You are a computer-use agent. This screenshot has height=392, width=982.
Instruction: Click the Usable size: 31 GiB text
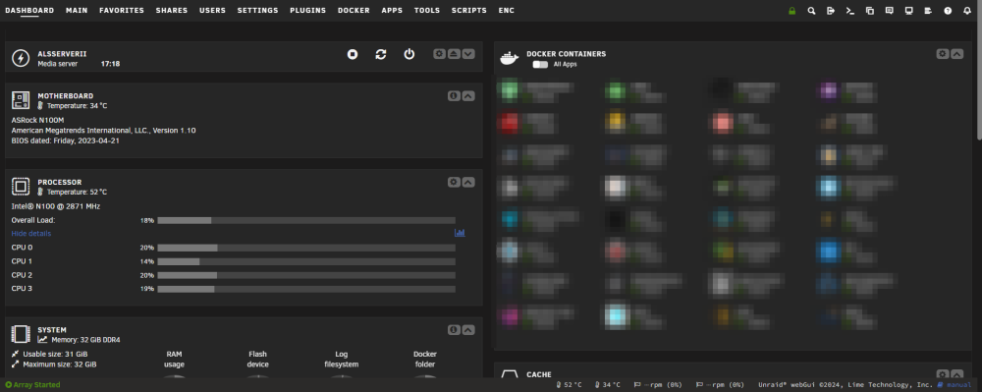[55, 354]
